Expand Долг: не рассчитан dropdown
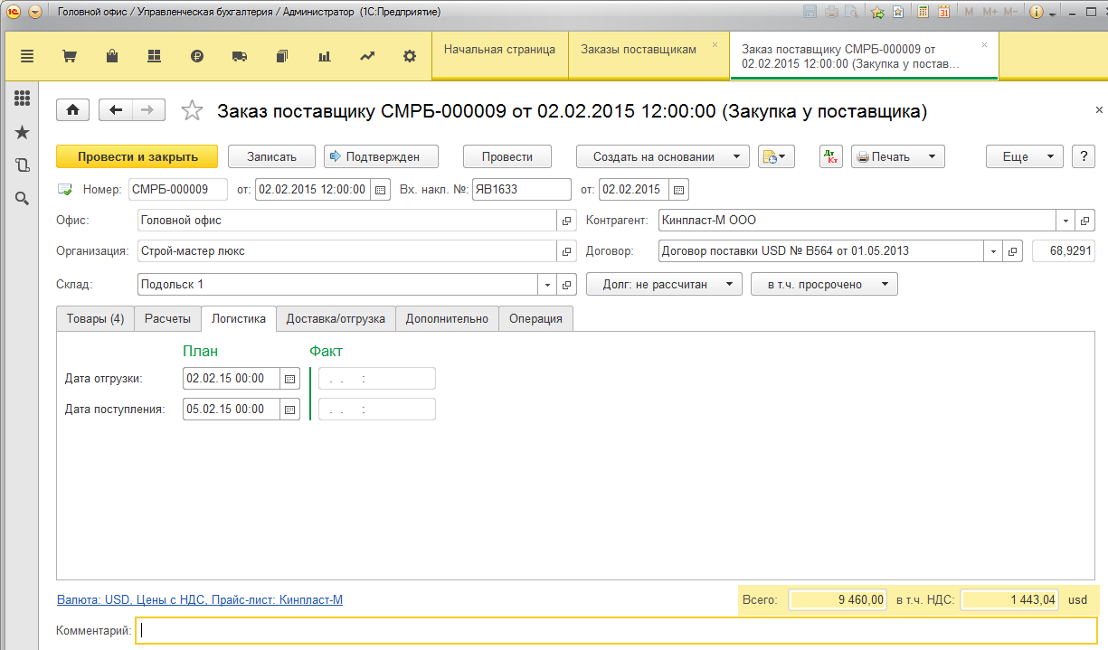Viewport: 1108px width, 650px height. (x=665, y=285)
